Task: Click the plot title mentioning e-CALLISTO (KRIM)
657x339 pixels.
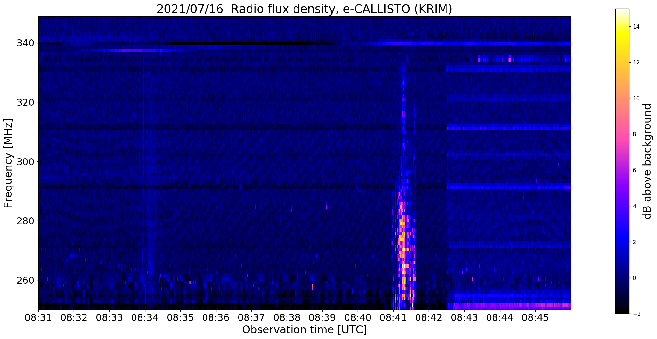Action: [x=304, y=9]
